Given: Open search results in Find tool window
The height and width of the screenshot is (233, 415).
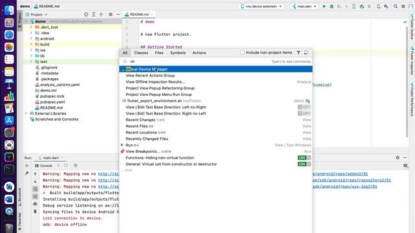Looking at the screenshot, I should coord(306,52).
